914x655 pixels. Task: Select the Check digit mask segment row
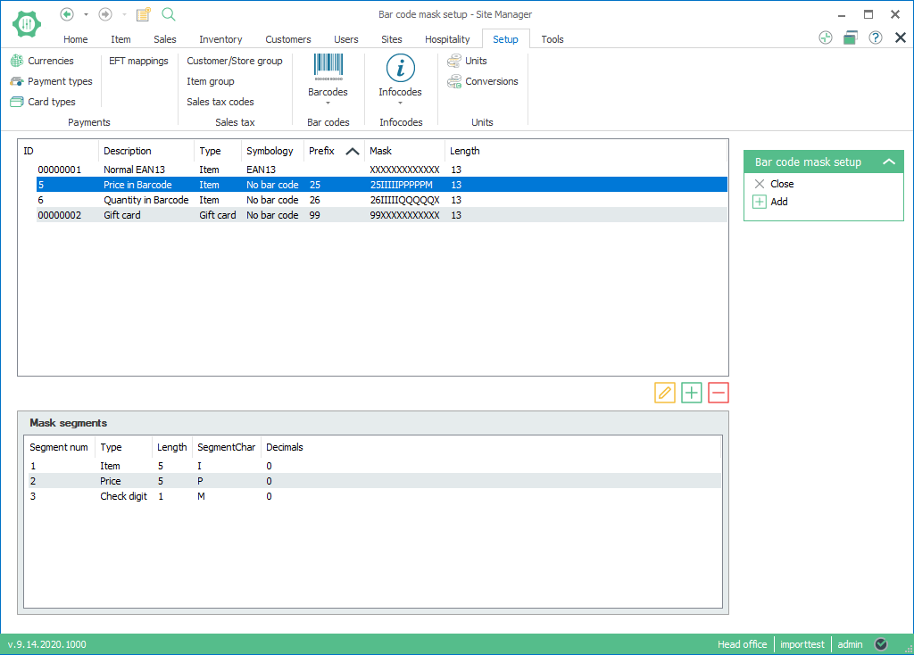pyautogui.click(x=123, y=496)
